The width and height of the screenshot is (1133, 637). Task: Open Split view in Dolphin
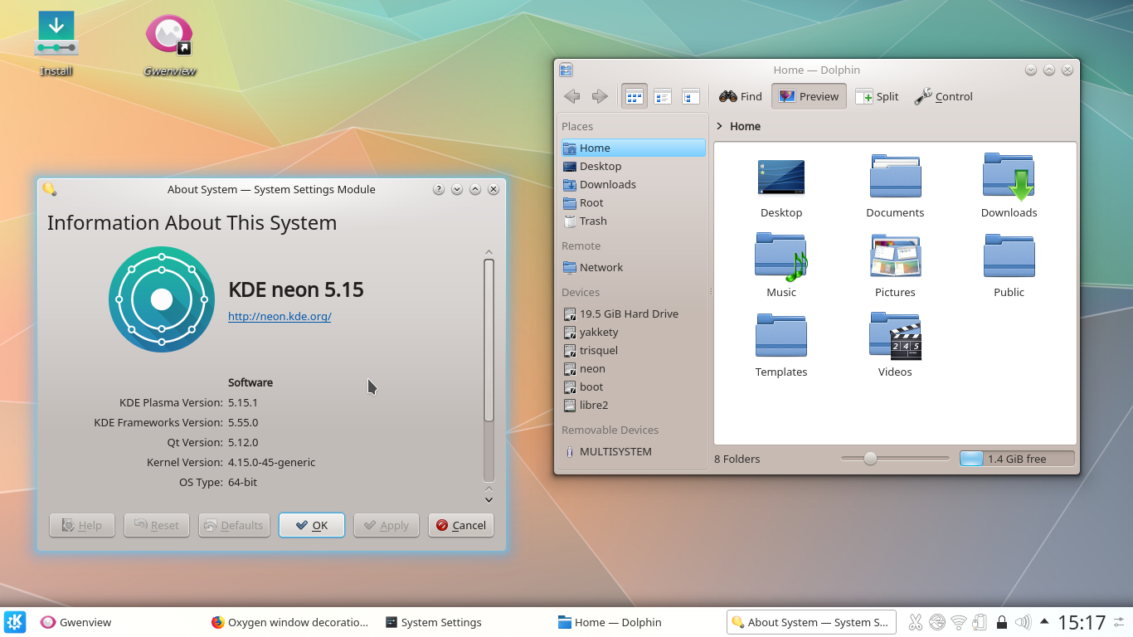click(x=877, y=96)
